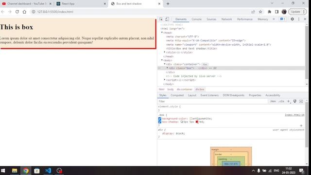Viewport: 311px width, 175px height.
Task: Insert style rule below the .box rule
Action: click(301, 125)
